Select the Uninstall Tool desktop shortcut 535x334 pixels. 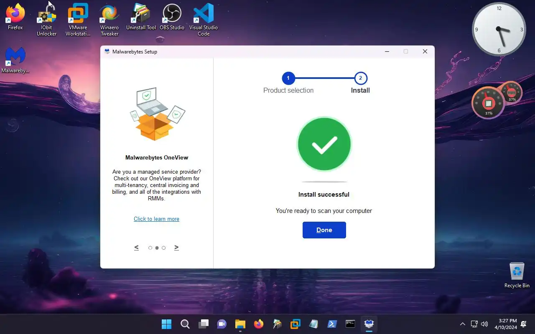141,17
